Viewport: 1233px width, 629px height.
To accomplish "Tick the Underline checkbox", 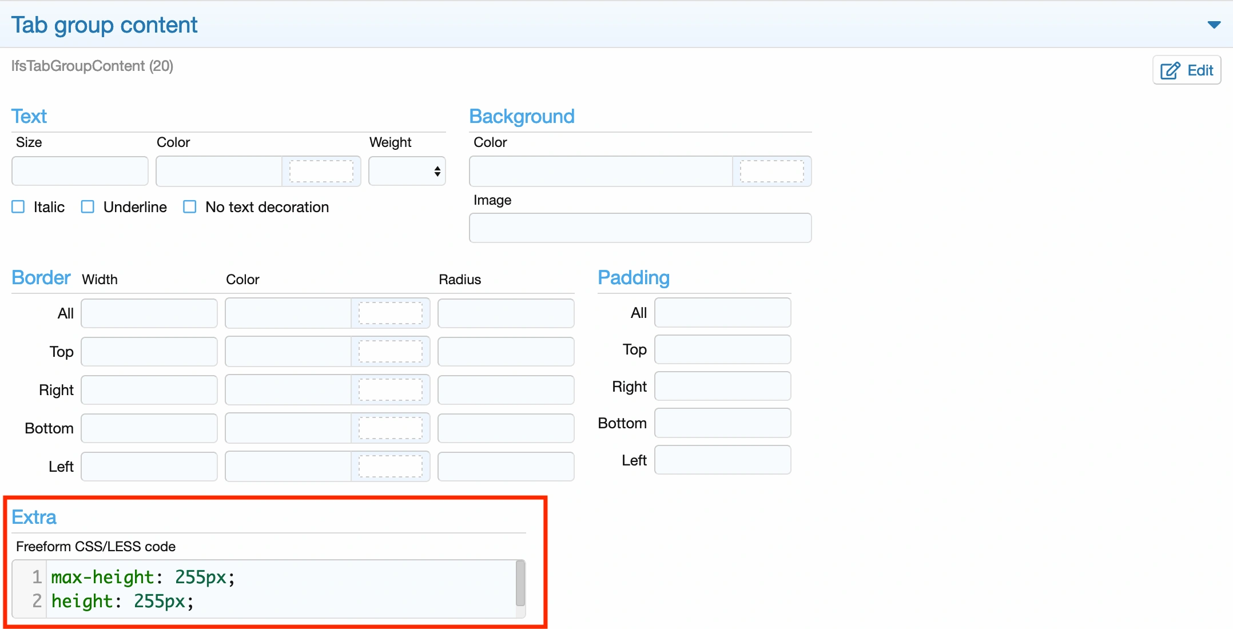I will click(87, 207).
